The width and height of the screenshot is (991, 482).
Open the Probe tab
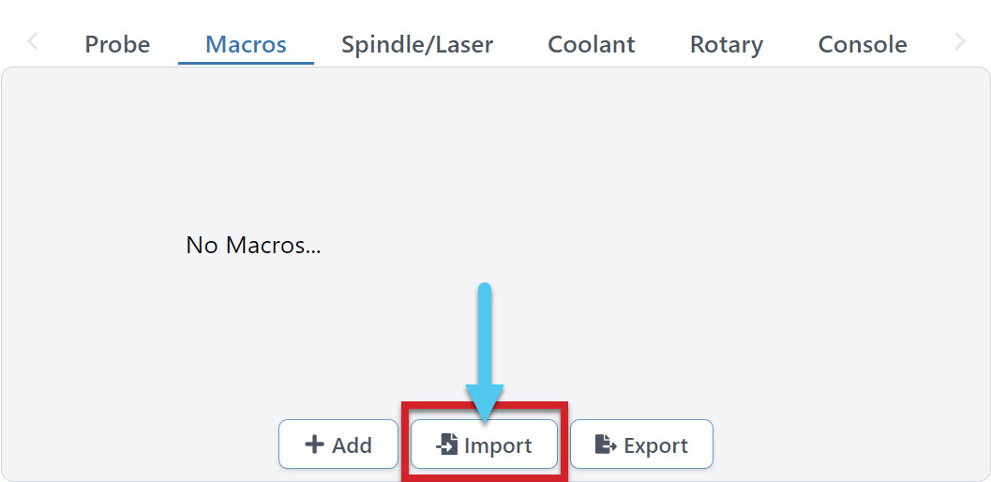[117, 44]
